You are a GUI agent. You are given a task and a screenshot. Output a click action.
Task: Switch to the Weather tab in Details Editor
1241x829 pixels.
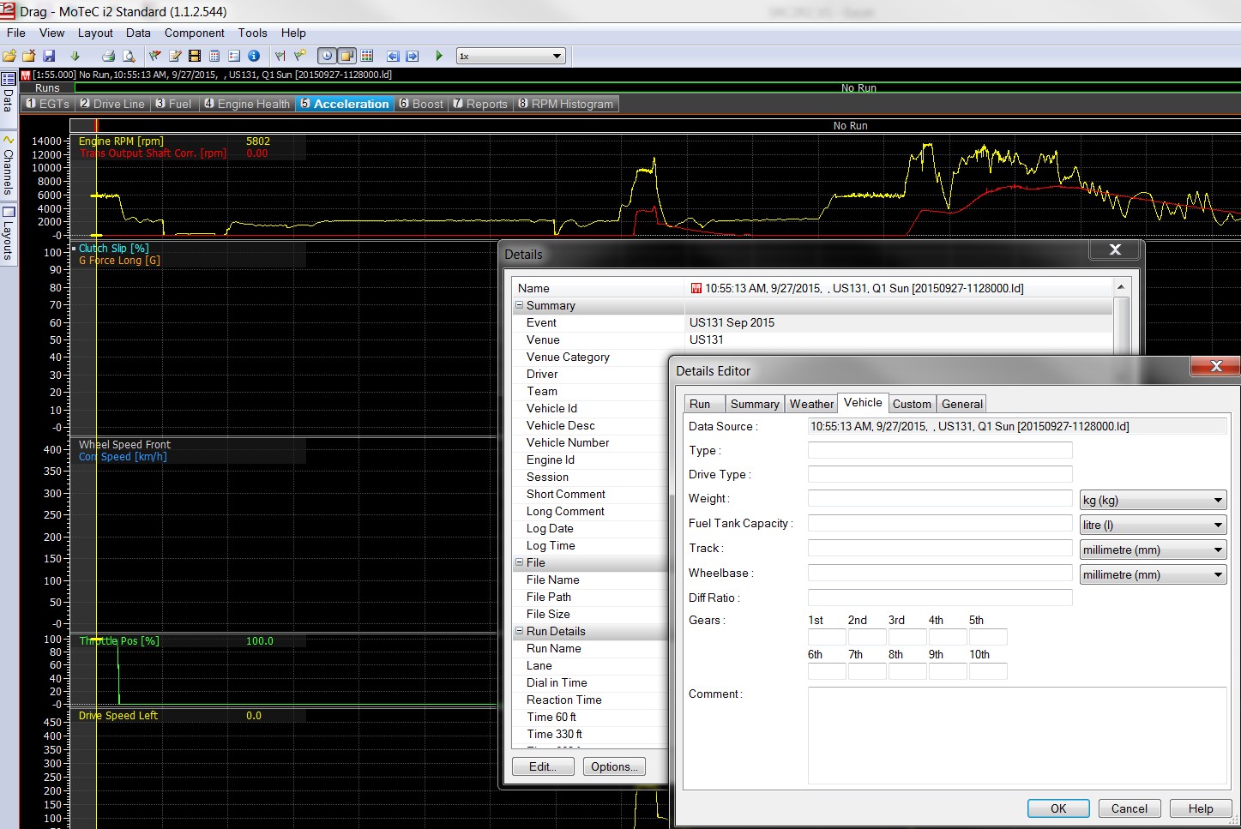coord(811,404)
